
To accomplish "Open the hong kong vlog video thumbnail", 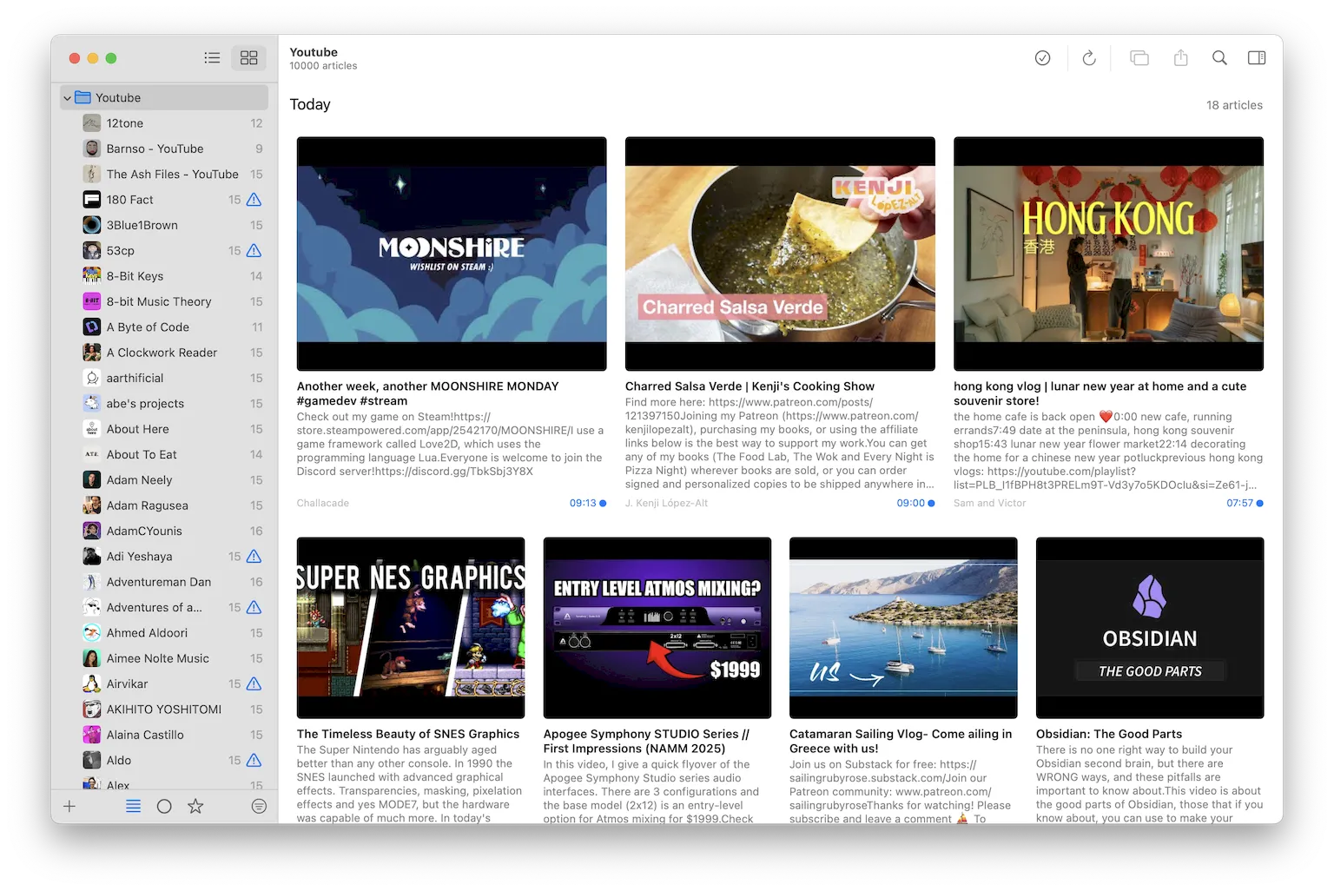I will pyautogui.click(x=1108, y=253).
